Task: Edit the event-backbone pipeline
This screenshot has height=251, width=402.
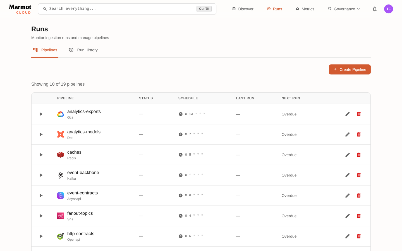Action: tap(348, 175)
